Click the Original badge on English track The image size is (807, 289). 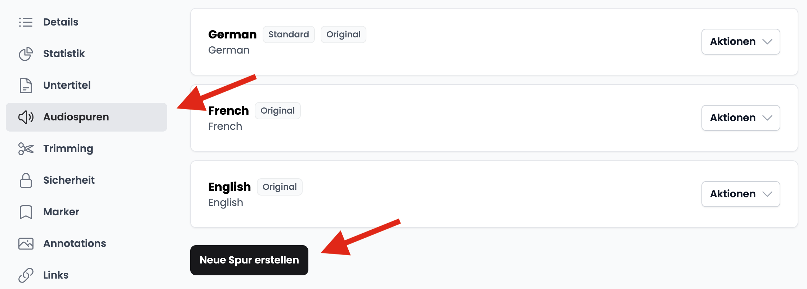[280, 187]
